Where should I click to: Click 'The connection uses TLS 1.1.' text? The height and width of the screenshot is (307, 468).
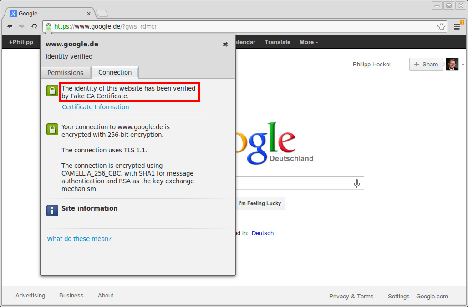coord(104,150)
